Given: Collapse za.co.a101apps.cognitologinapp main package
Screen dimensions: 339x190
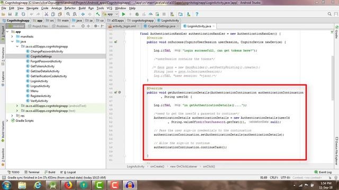Looking at the screenshot, I should (17, 46).
